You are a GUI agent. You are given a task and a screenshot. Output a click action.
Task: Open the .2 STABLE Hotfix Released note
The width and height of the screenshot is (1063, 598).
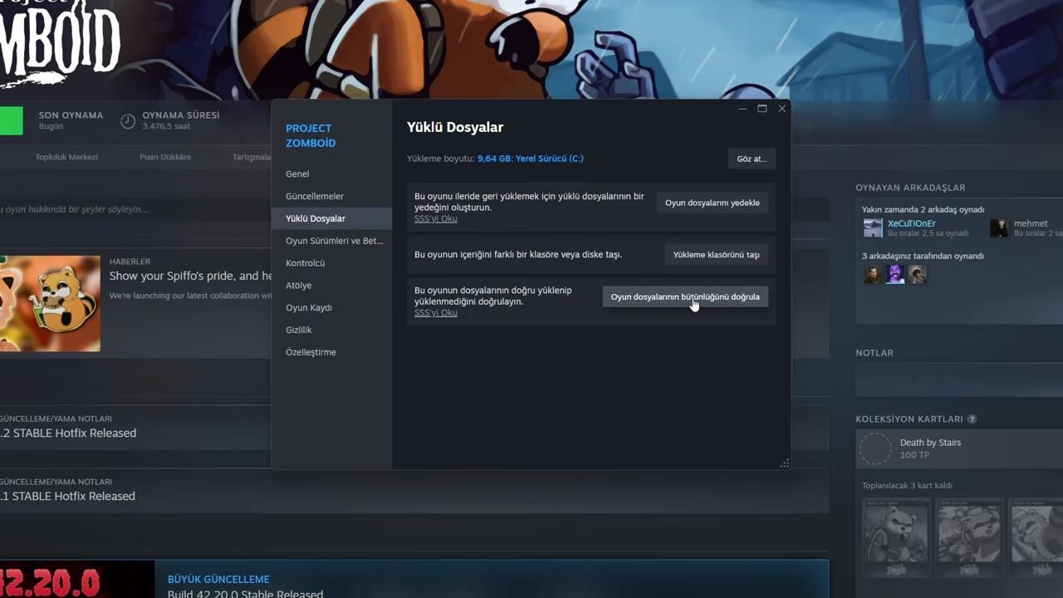[x=68, y=433]
